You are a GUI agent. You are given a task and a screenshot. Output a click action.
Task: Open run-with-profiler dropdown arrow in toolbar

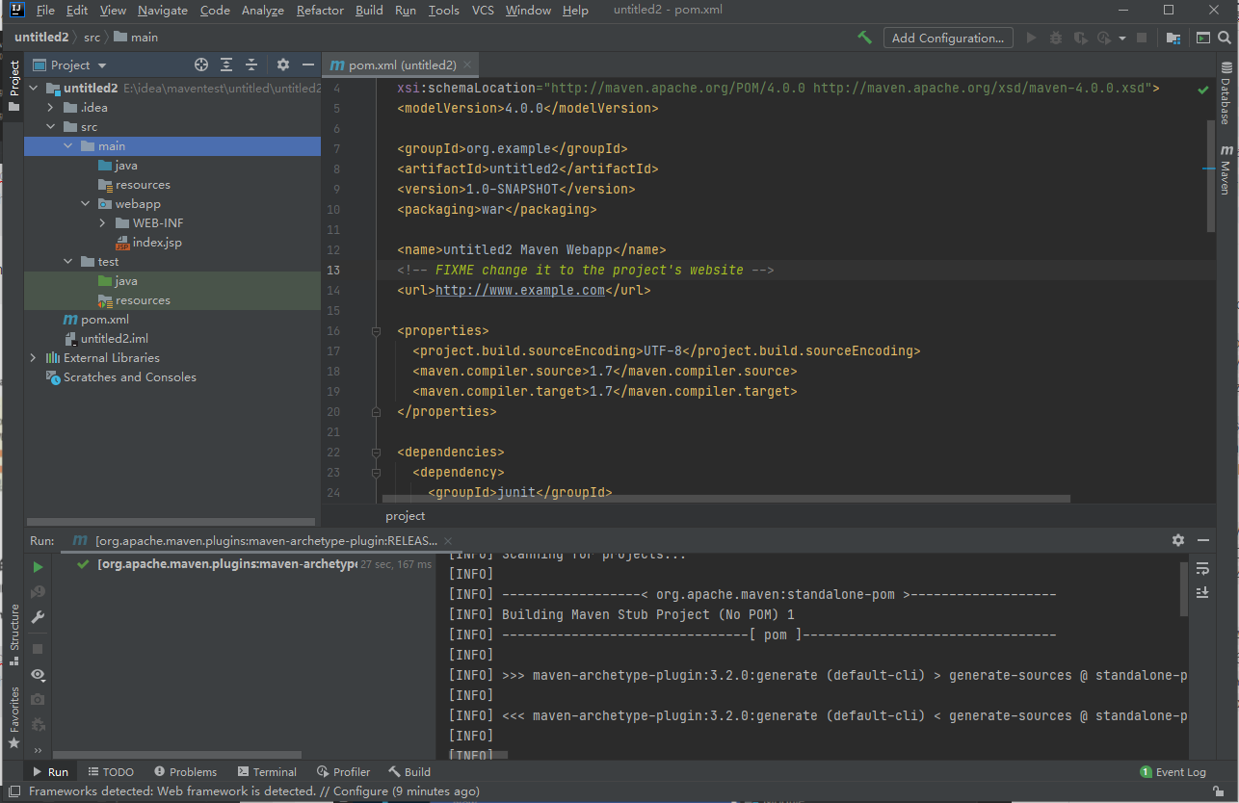coord(1122,39)
